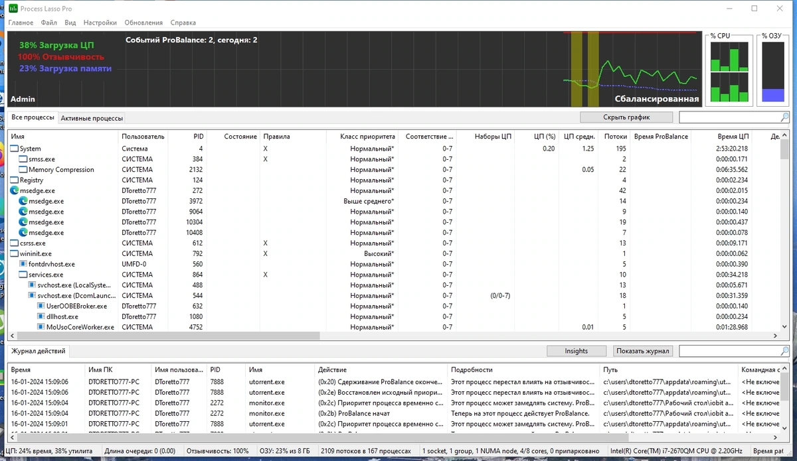Click the magnifier icon in process search box
The image size is (797, 461).
(785, 117)
